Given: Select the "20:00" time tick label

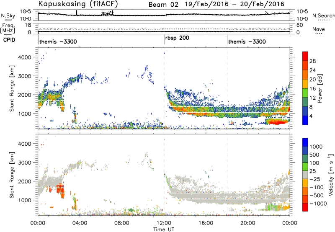Looking at the screenshot, I should (x=248, y=223).
